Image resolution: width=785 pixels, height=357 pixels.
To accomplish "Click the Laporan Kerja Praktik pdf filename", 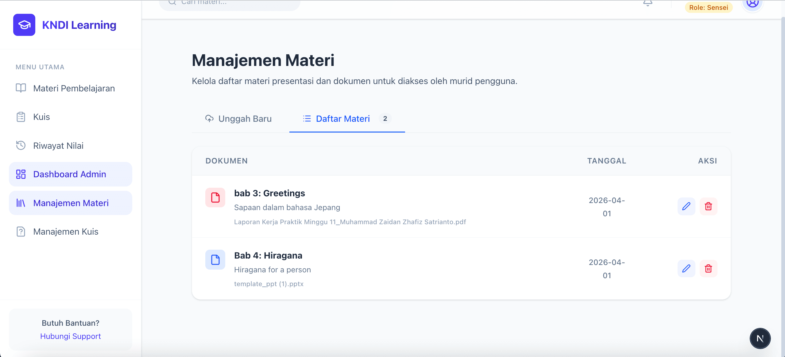I will pos(350,222).
